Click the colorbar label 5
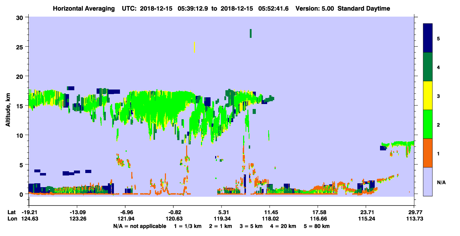This screenshot has height=236, width=460. tap(438, 38)
